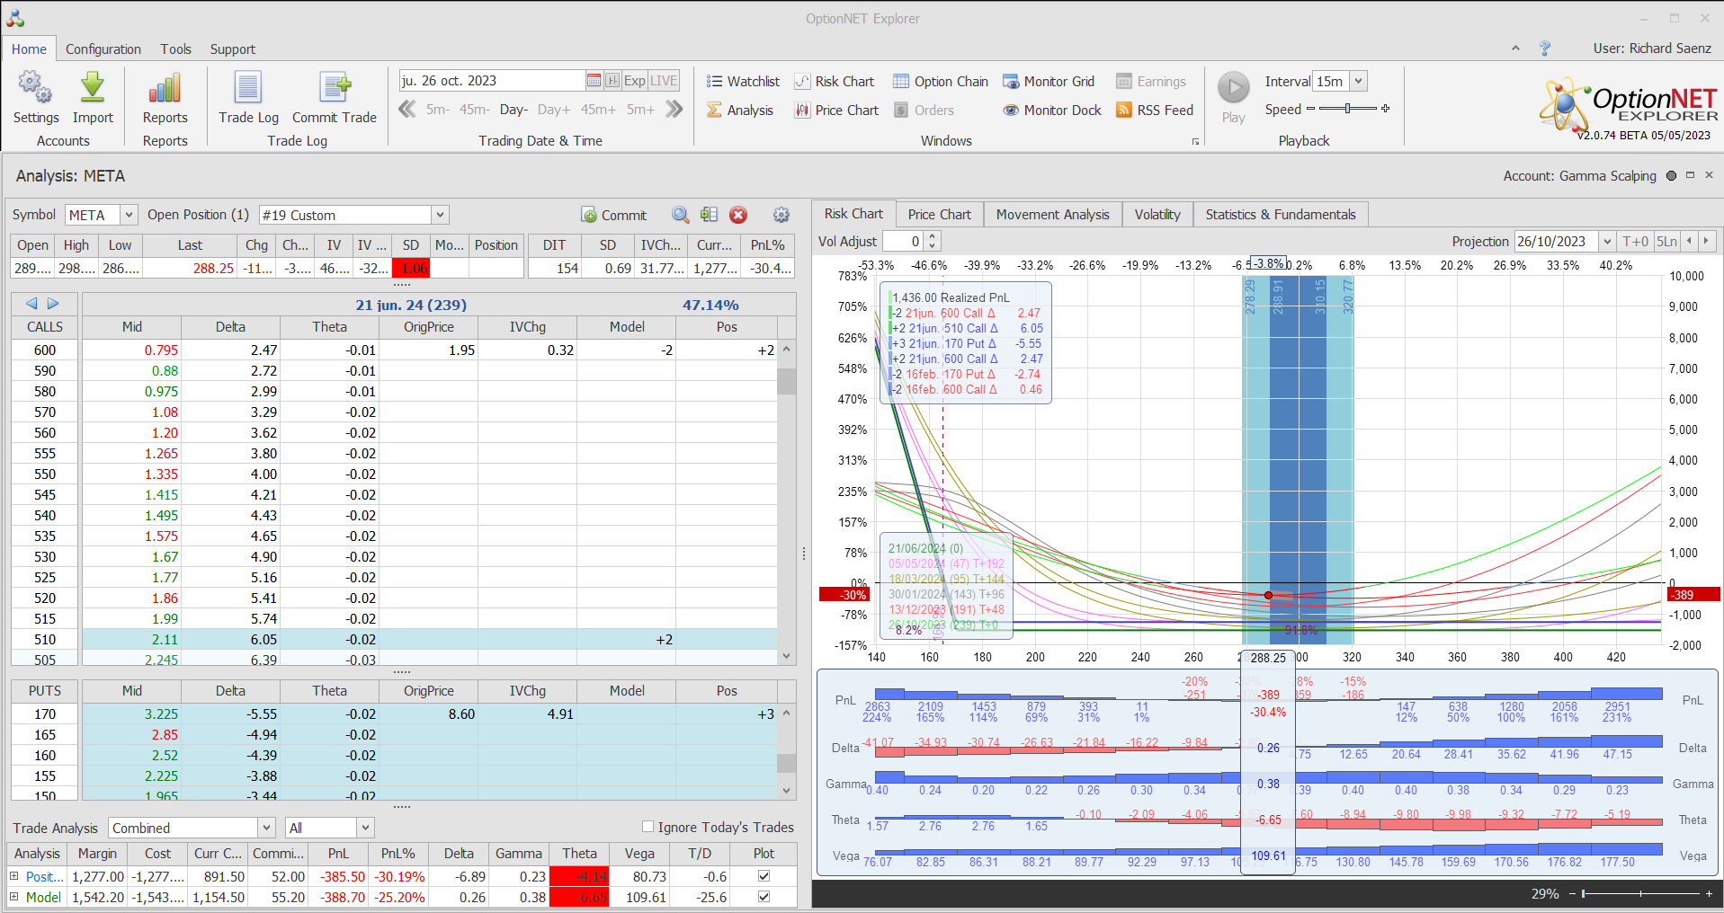Toggle Plot checkbox for Position row
The width and height of the screenshot is (1724, 913).
[x=764, y=876]
